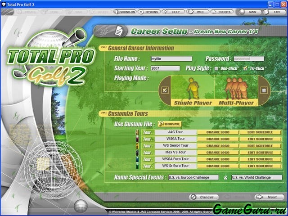Edit schedule for WSGA Euro Tour
288x216 pixels.
tap(260, 159)
